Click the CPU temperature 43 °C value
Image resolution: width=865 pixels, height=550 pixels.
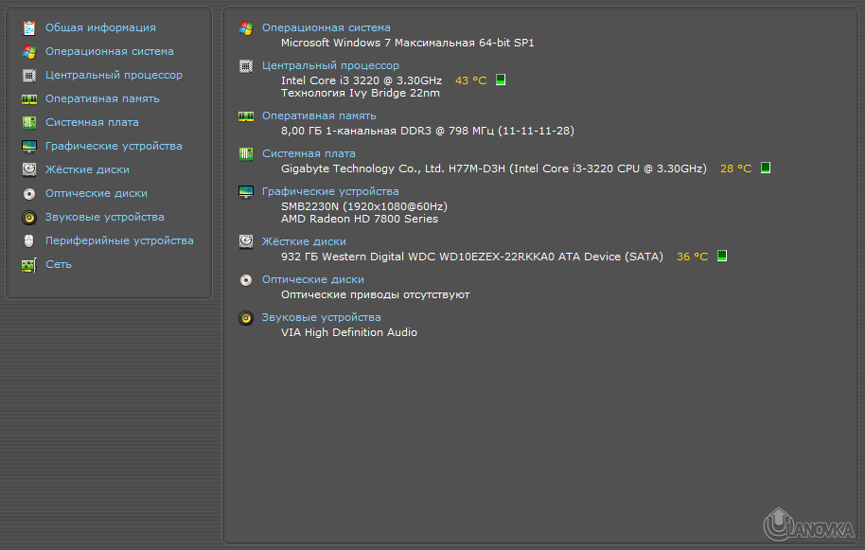(471, 80)
